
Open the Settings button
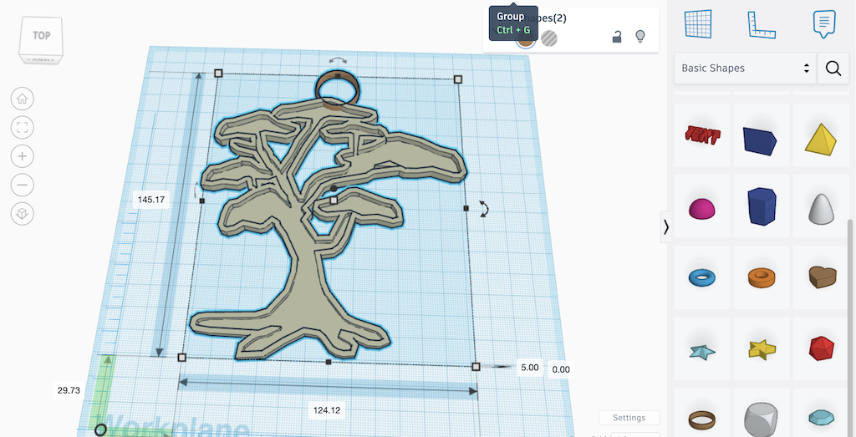[x=629, y=418]
